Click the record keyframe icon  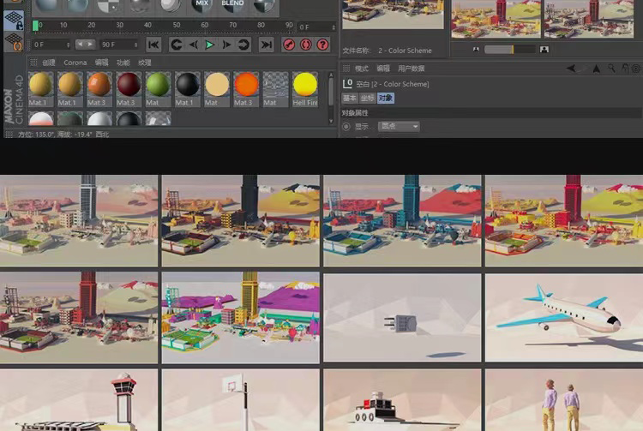click(x=290, y=45)
